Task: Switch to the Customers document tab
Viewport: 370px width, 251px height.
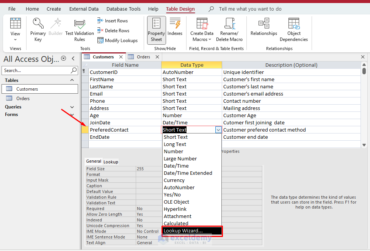Action: click(103, 57)
